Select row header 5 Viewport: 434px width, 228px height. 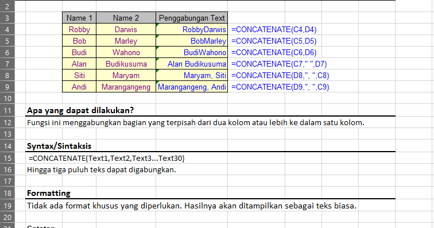tap(7, 41)
